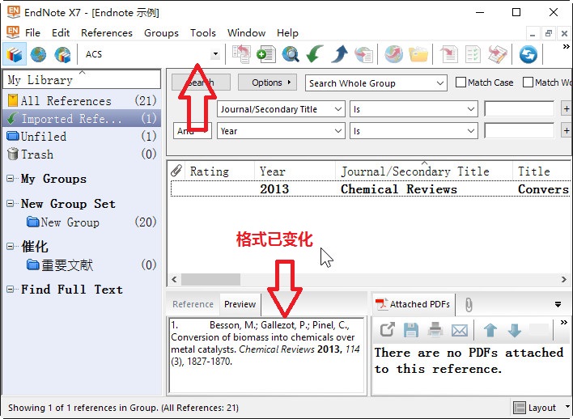The height and width of the screenshot is (419, 573).
Task: Collapse the 催化 group set
Action: click(11, 247)
